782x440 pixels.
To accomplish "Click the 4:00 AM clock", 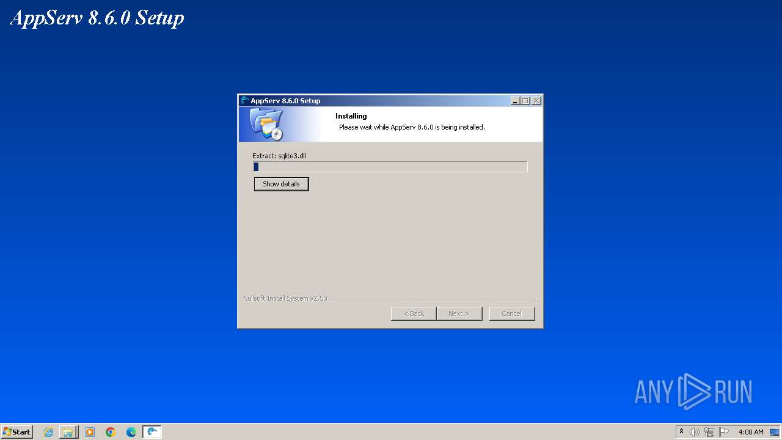I will [x=751, y=432].
